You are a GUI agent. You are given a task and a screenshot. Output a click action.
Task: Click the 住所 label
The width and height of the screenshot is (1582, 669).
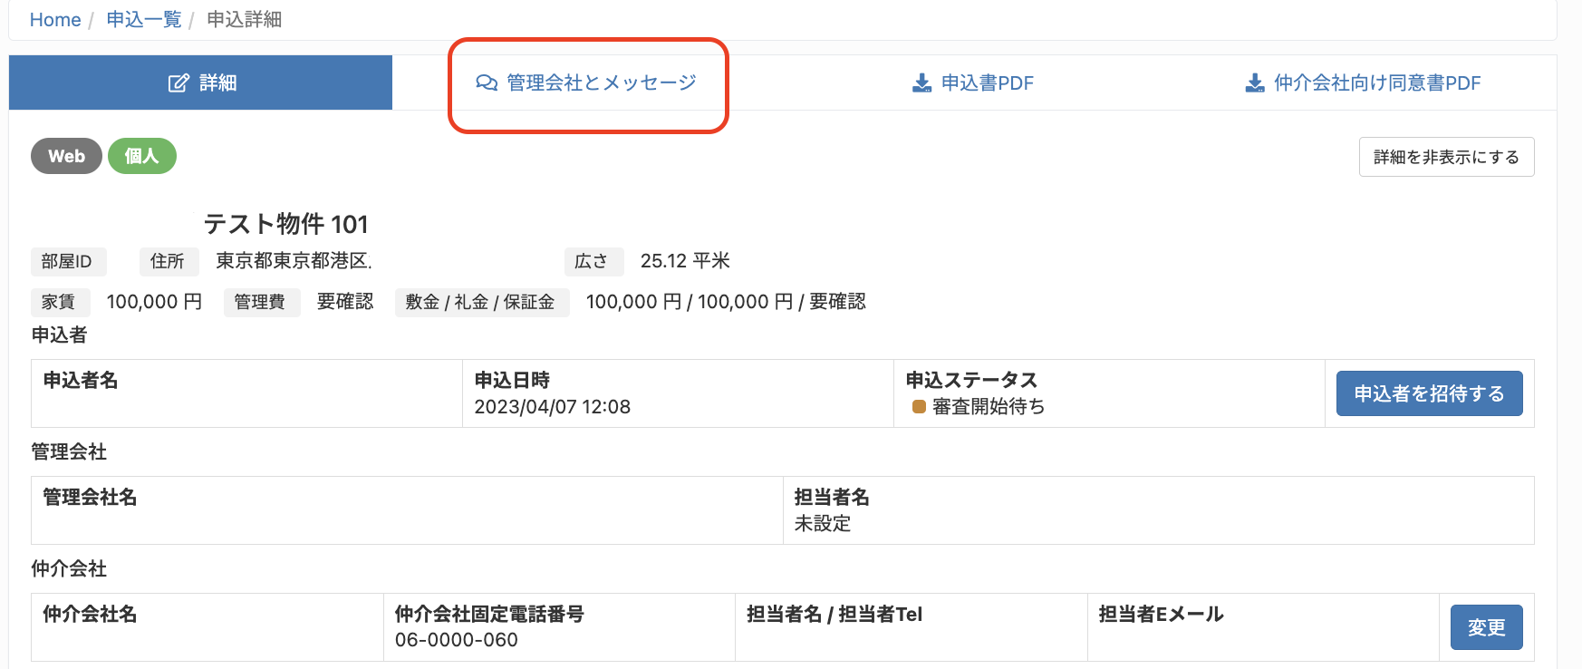168,261
